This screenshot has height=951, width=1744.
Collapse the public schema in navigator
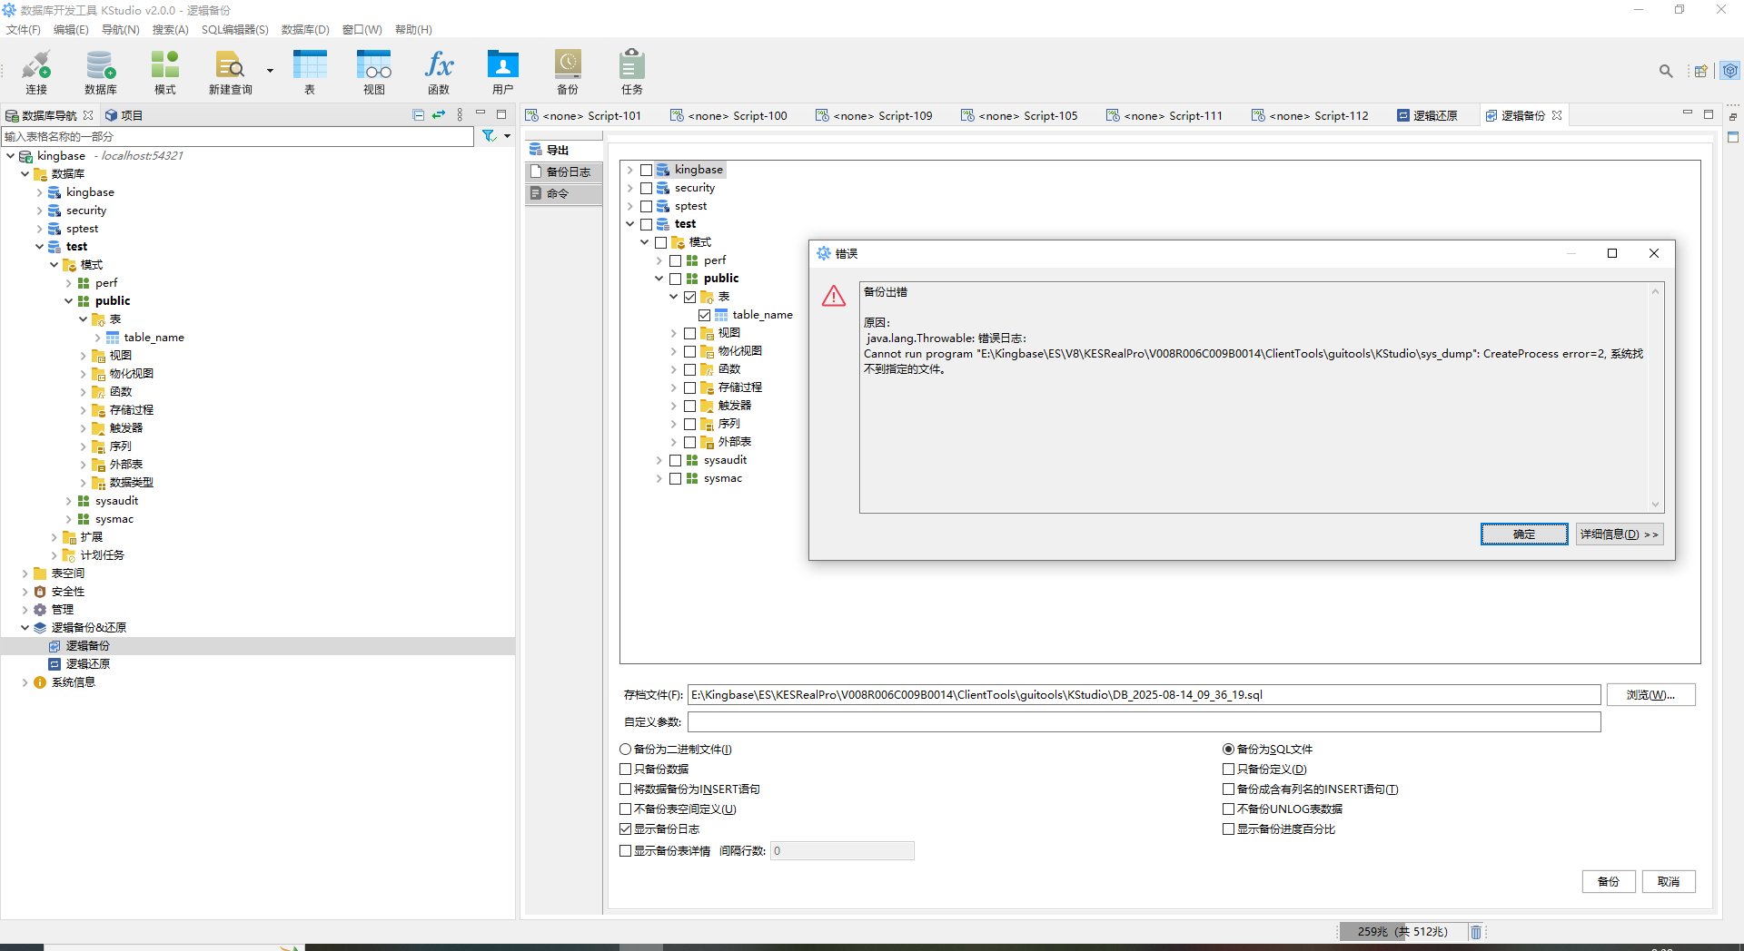(x=68, y=301)
